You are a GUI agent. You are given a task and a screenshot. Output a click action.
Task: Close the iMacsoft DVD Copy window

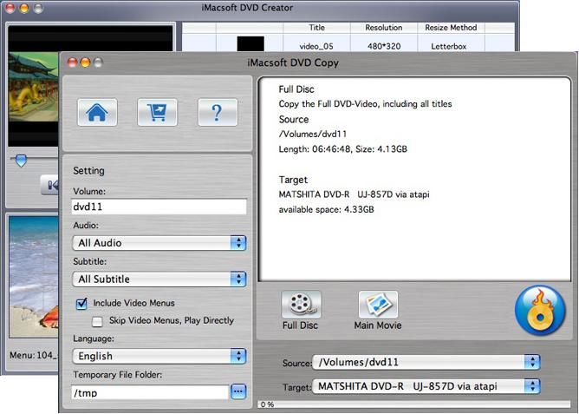72,62
